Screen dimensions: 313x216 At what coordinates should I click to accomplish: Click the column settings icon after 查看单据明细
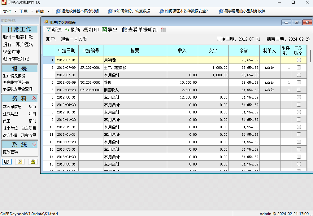tap(163, 30)
